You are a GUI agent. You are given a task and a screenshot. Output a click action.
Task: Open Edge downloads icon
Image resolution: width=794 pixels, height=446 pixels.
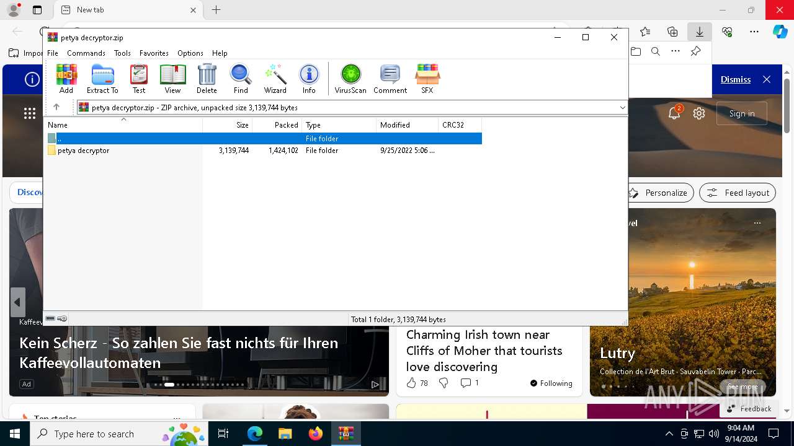point(699,32)
